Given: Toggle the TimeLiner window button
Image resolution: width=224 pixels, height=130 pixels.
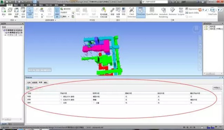Looking at the screenshot, I should pos(141,12).
